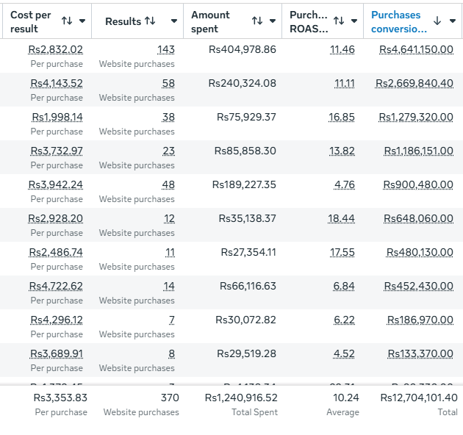Image resolution: width=463 pixels, height=435 pixels.
Task: Click the sort arrows icon in Cost per result header
Action: point(67,21)
